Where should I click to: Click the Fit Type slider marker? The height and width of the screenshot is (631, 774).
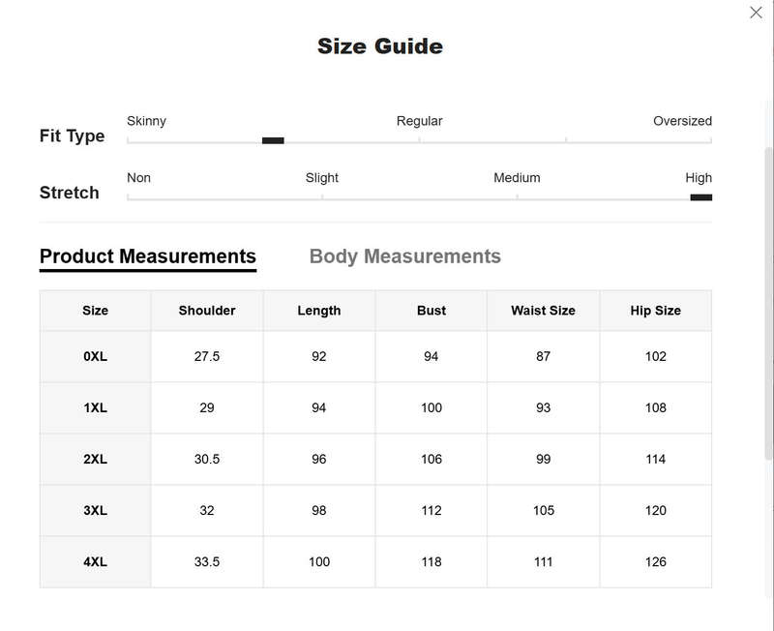273,140
